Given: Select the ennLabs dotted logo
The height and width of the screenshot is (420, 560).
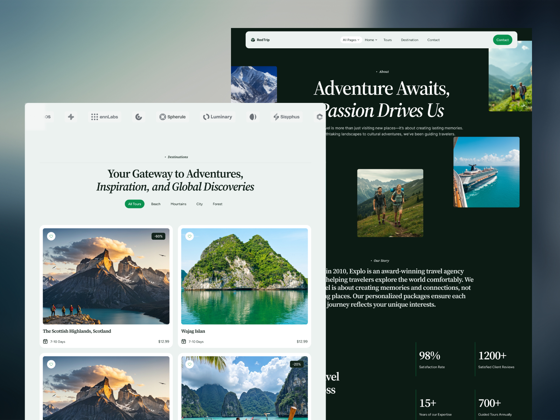Looking at the screenshot, I should pos(105,117).
